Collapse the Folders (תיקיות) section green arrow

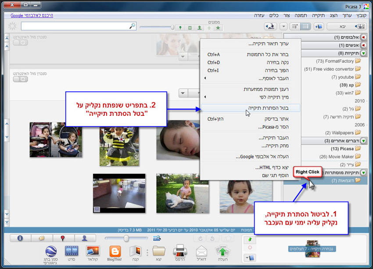click(363, 53)
